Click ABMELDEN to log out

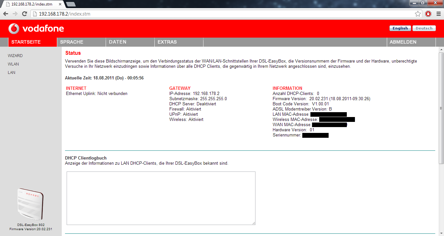tap(411, 42)
